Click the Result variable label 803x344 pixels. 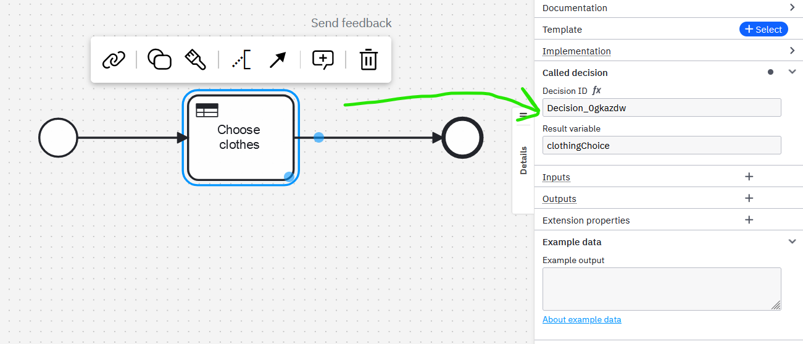point(572,128)
